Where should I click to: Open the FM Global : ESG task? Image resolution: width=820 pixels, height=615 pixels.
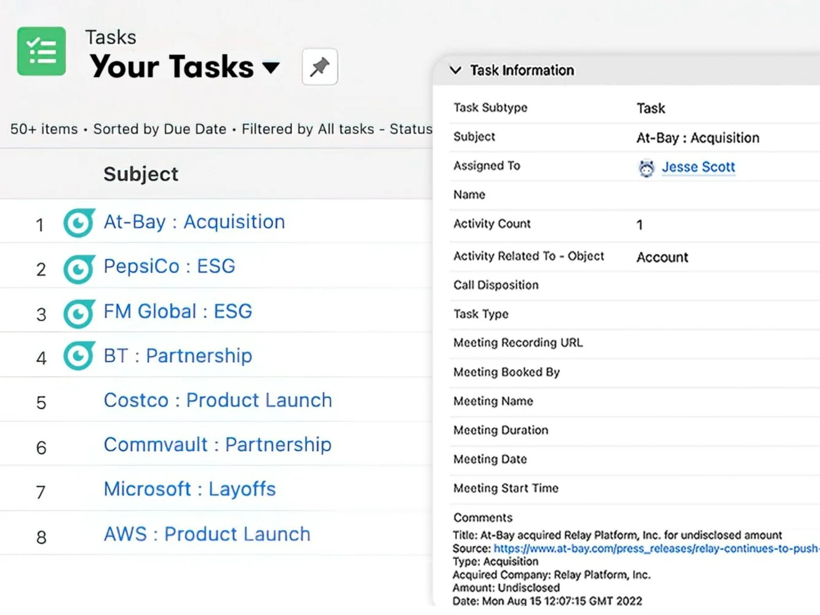178,311
